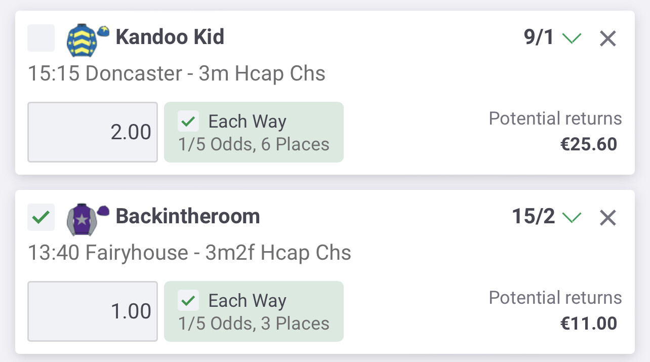Screen dimensions: 650x362
Task: Tick the checkbox beside Kandoo Kid
Action: coord(41,38)
